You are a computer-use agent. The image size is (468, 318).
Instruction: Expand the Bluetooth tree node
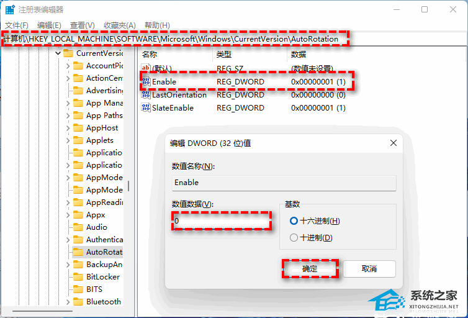click(x=68, y=302)
